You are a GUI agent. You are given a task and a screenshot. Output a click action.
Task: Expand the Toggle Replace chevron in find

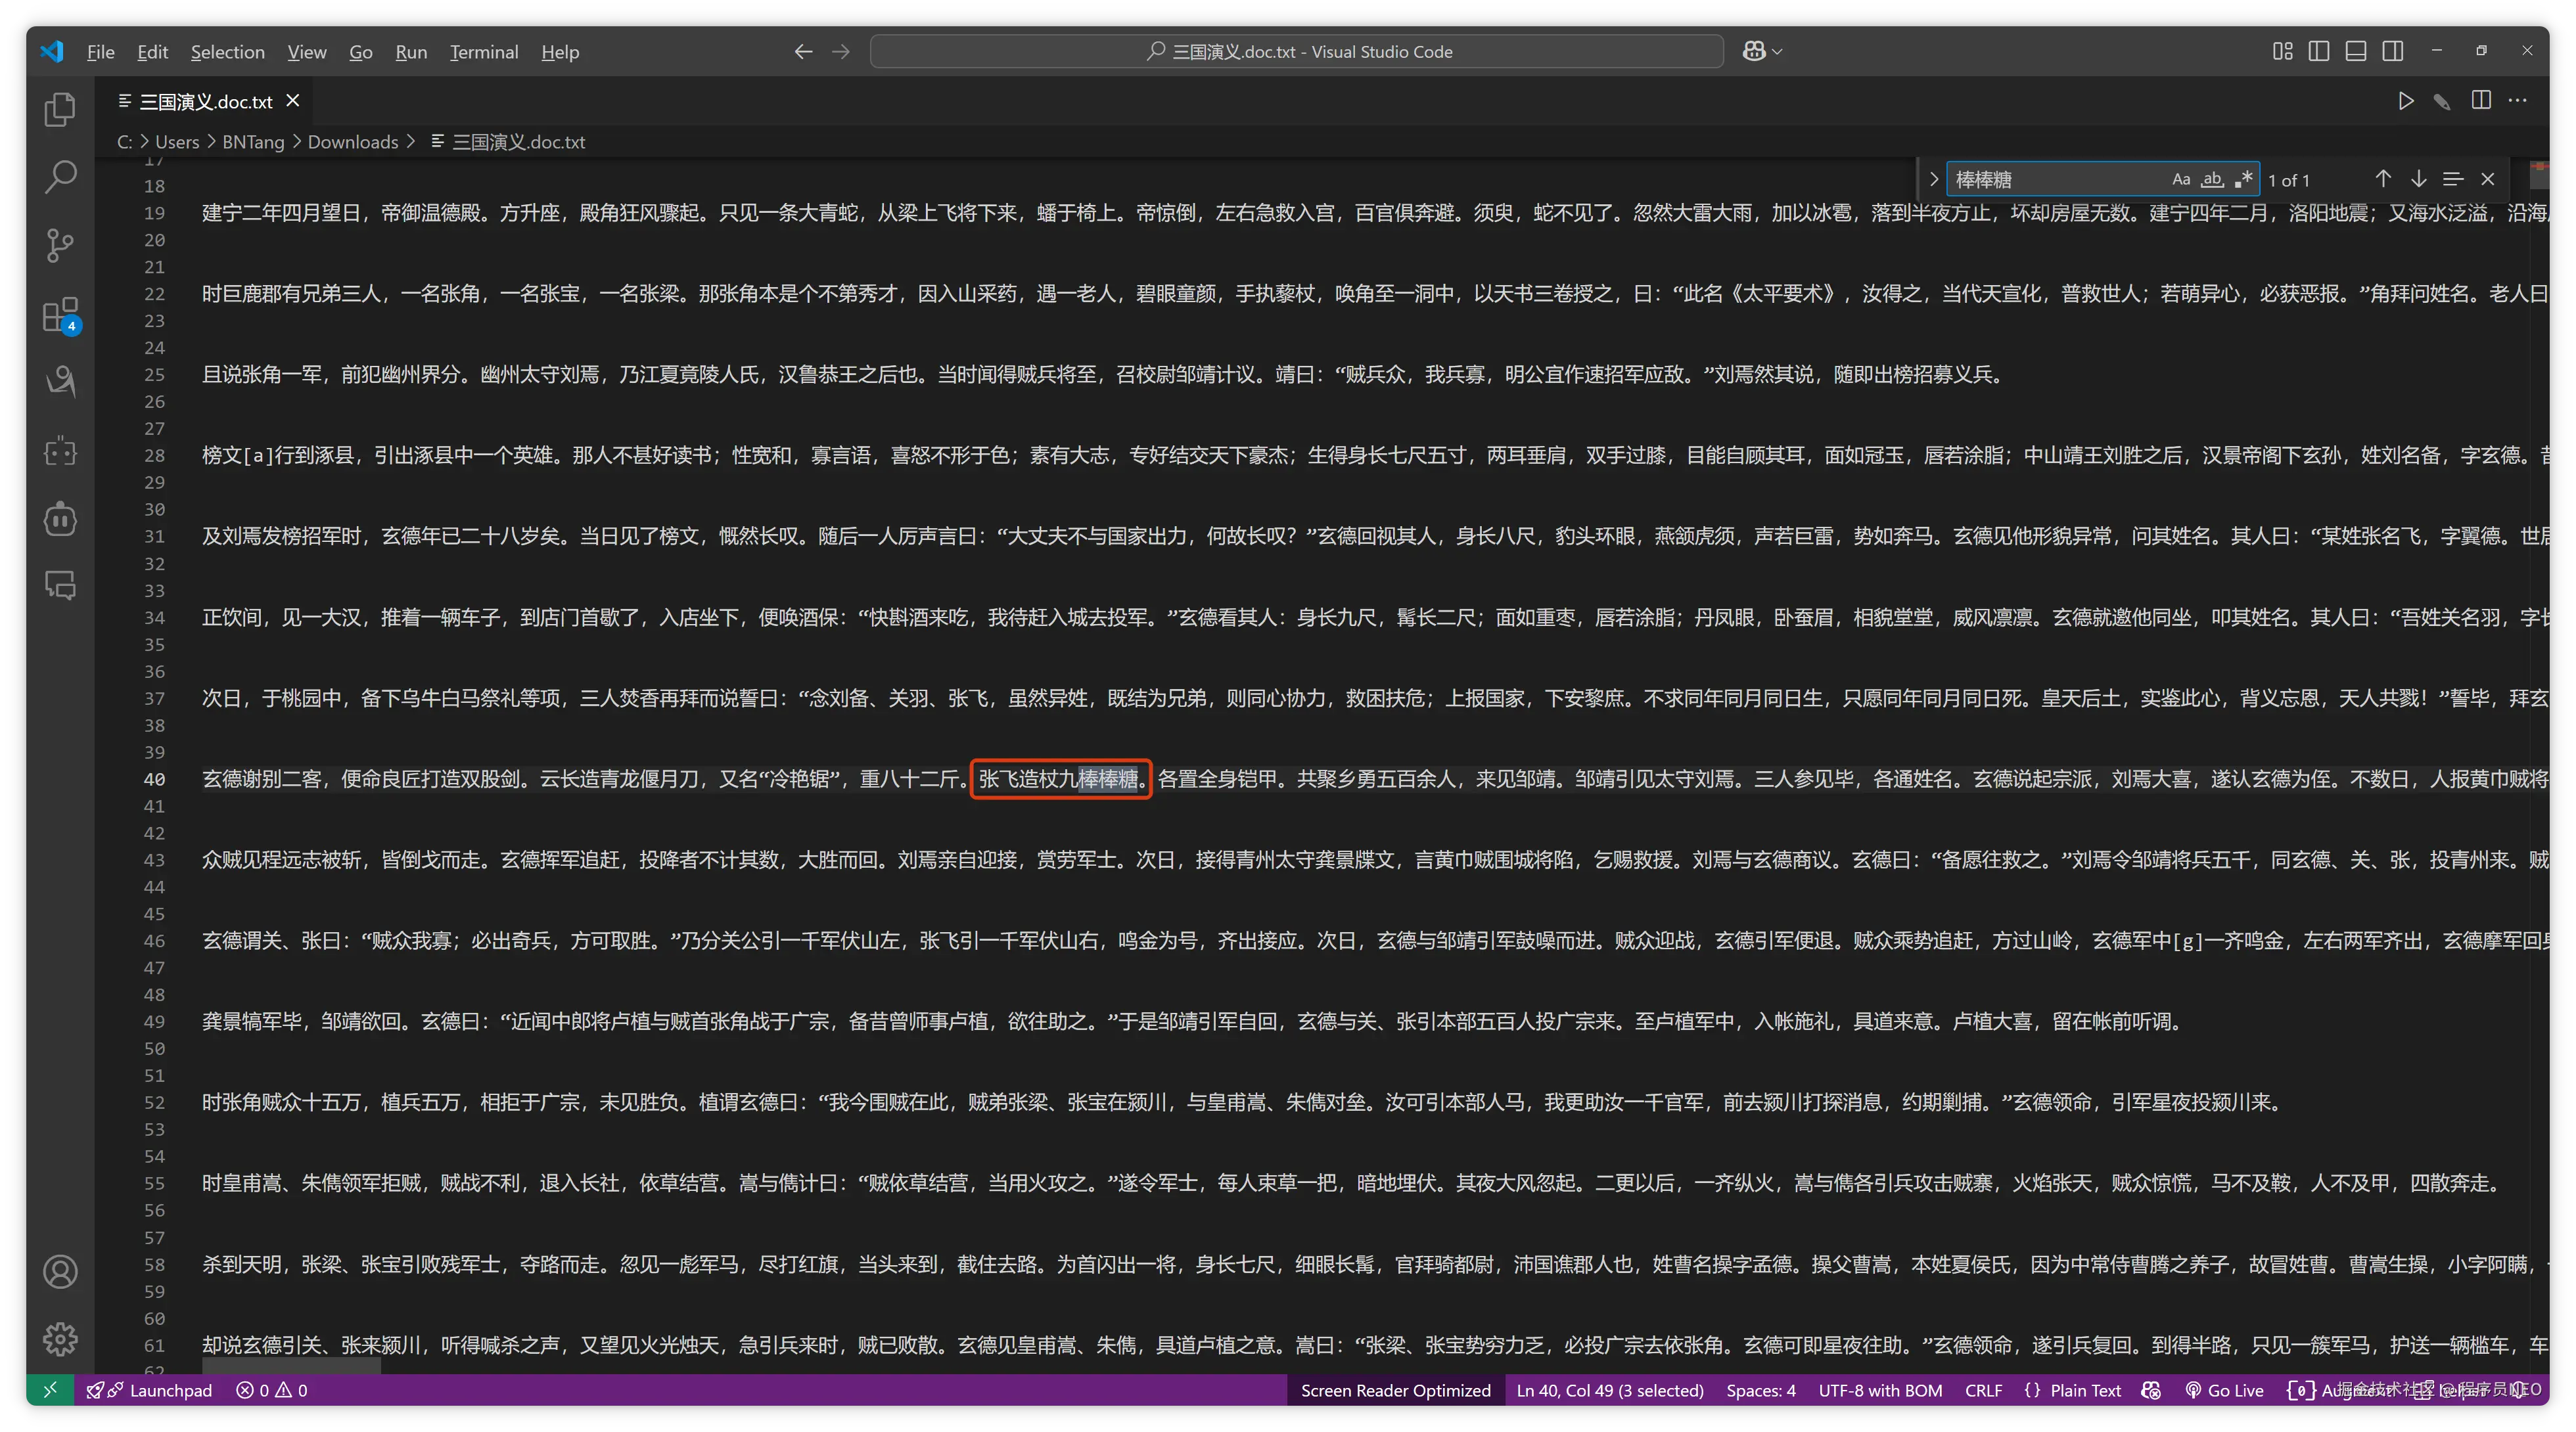click(1933, 180)
